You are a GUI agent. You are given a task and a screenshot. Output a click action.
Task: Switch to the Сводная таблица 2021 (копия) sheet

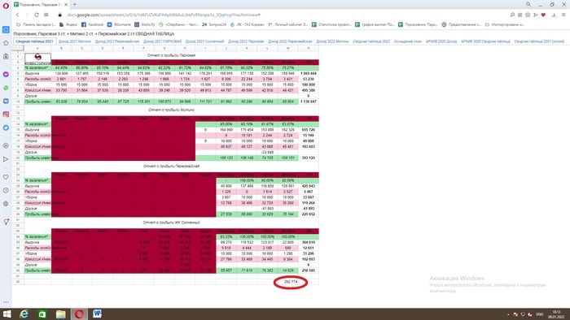[539, 41]
